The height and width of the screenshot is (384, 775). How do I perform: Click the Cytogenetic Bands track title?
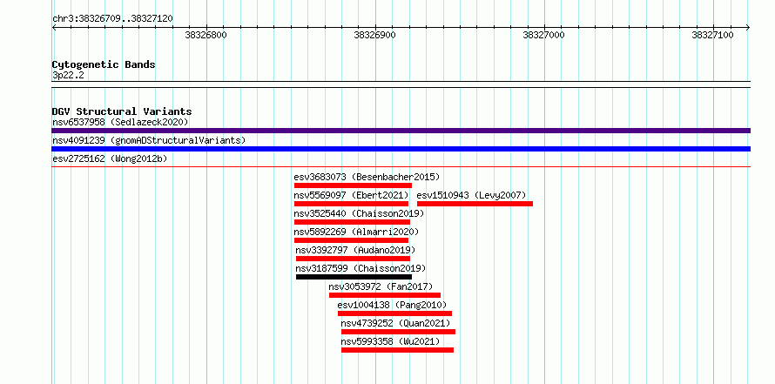[104, 64]
